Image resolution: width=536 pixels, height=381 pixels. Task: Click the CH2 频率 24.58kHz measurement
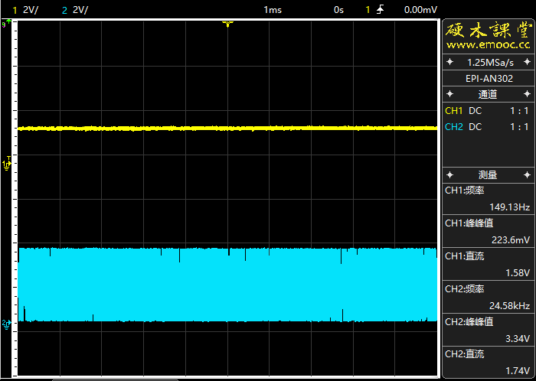point(488,298)
